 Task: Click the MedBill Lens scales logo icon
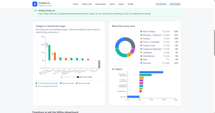point(35,4)
